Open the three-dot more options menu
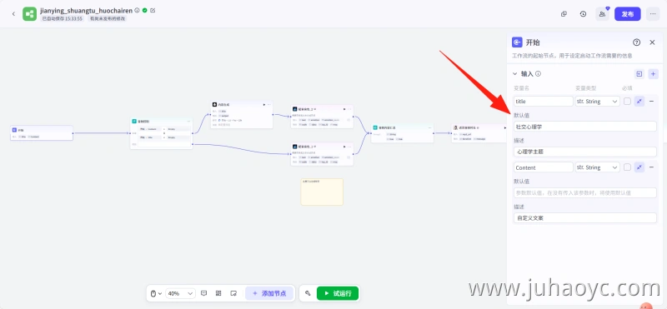The width and height of the screenshot is (667, 309). 653,14
